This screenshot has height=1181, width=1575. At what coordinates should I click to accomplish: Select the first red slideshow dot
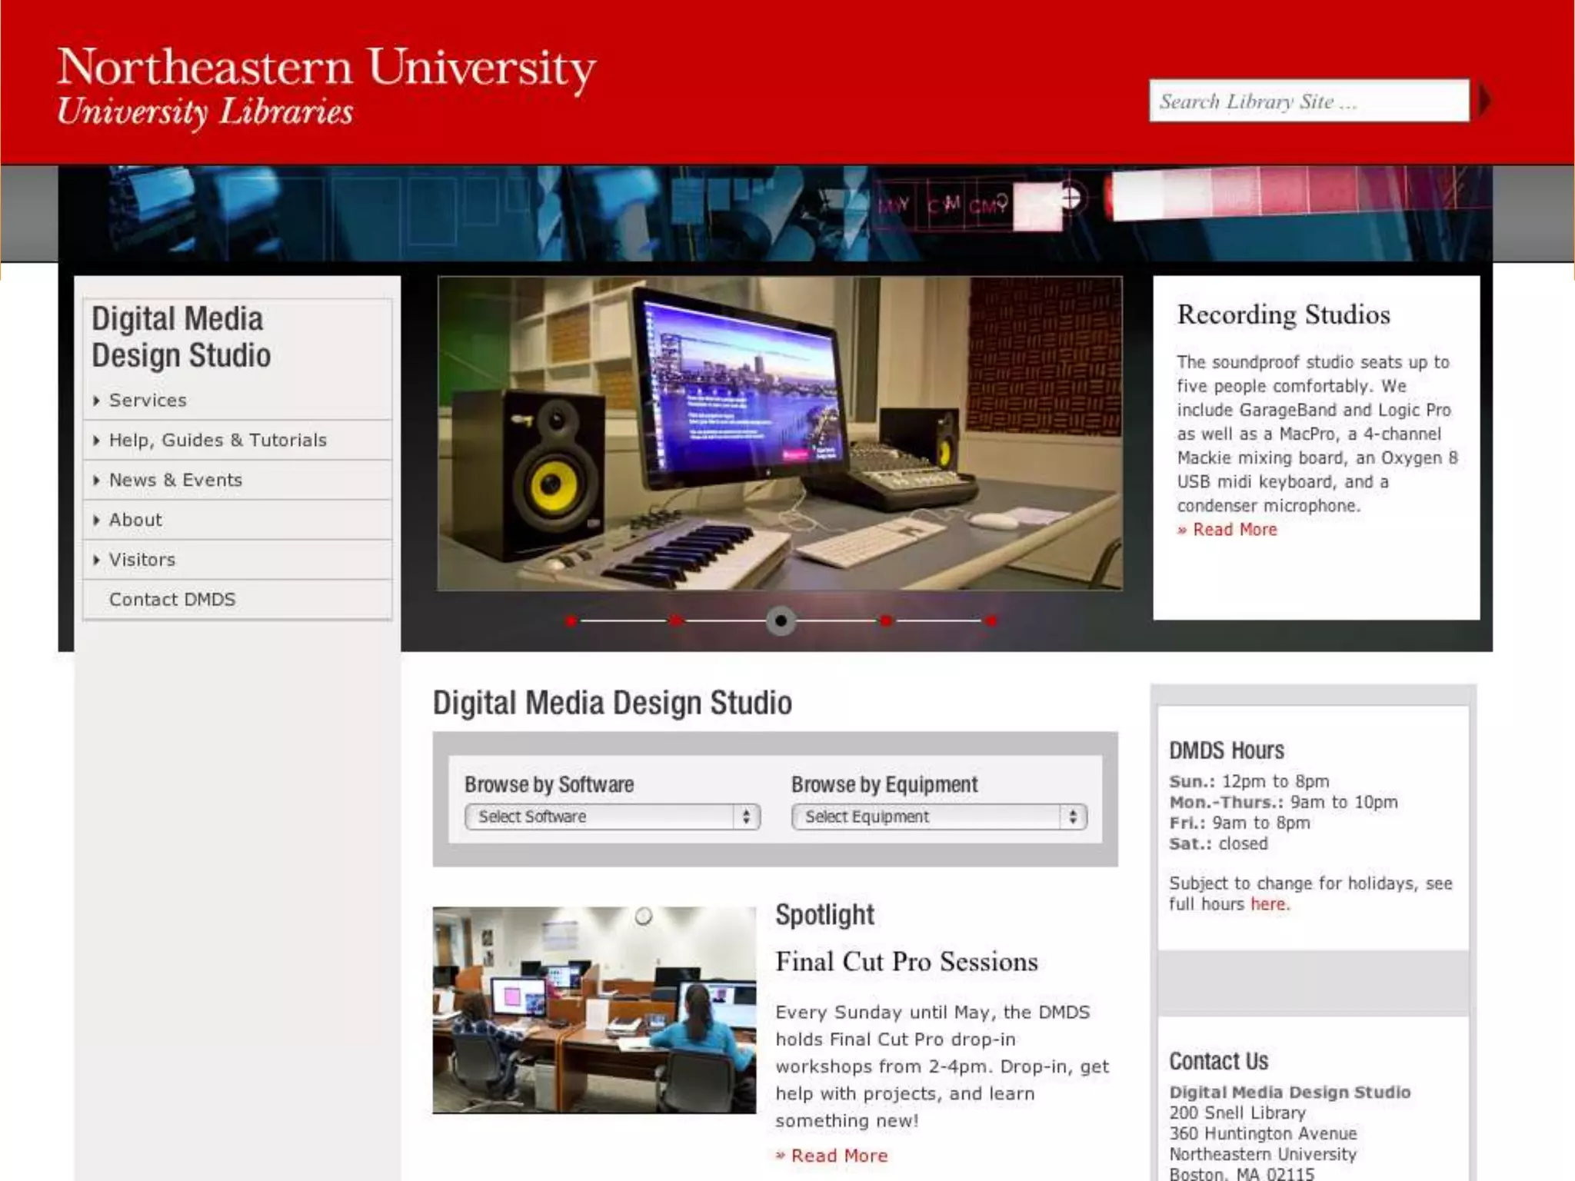[571, 620]
